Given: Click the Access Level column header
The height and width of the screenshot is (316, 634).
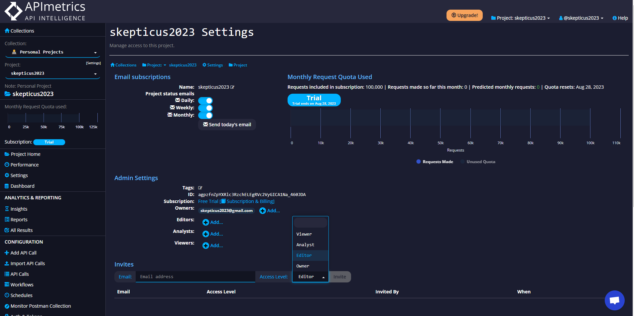Looking at the screenshot, I should 221,292.
